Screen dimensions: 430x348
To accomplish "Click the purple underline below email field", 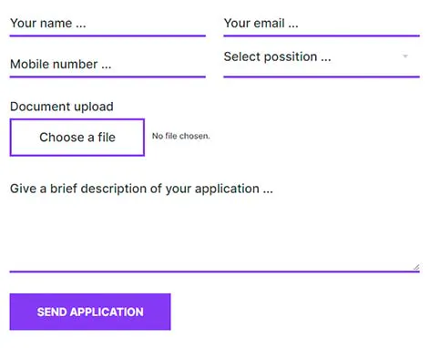I will coord(322,36).
